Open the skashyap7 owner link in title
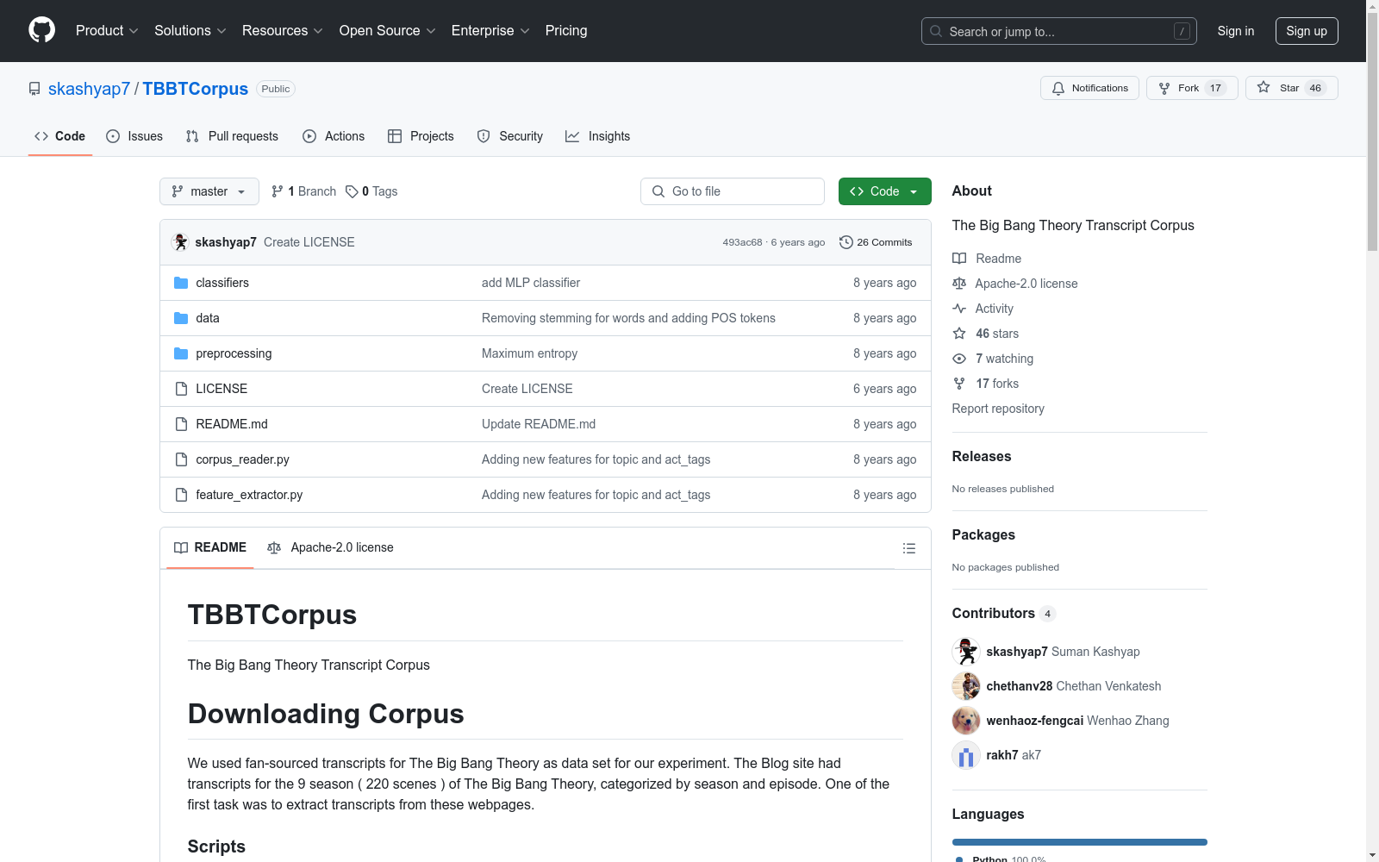 point(89,89)
